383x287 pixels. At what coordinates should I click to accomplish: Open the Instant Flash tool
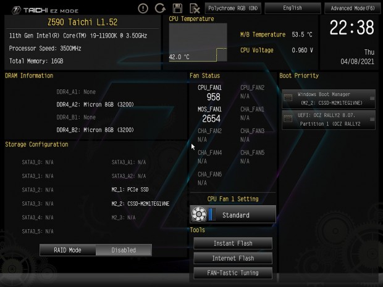coord(233,243)
